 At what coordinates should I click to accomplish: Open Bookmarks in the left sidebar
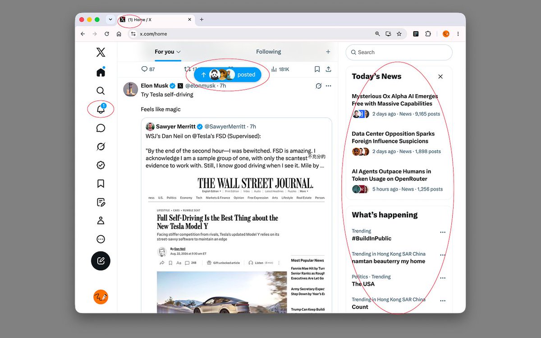pos(101,183)
